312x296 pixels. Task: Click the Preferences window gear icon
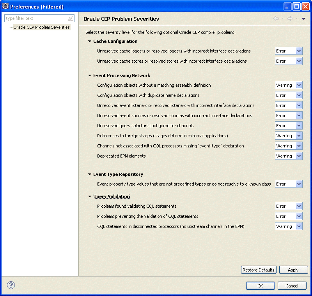point(5,6)
